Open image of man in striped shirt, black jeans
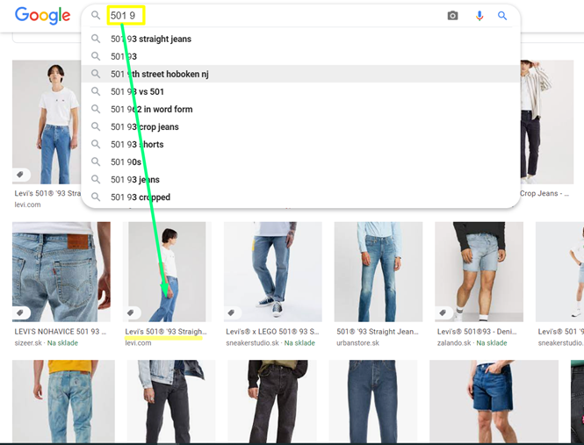Screen dimensions: 584x445 (546, 122)
